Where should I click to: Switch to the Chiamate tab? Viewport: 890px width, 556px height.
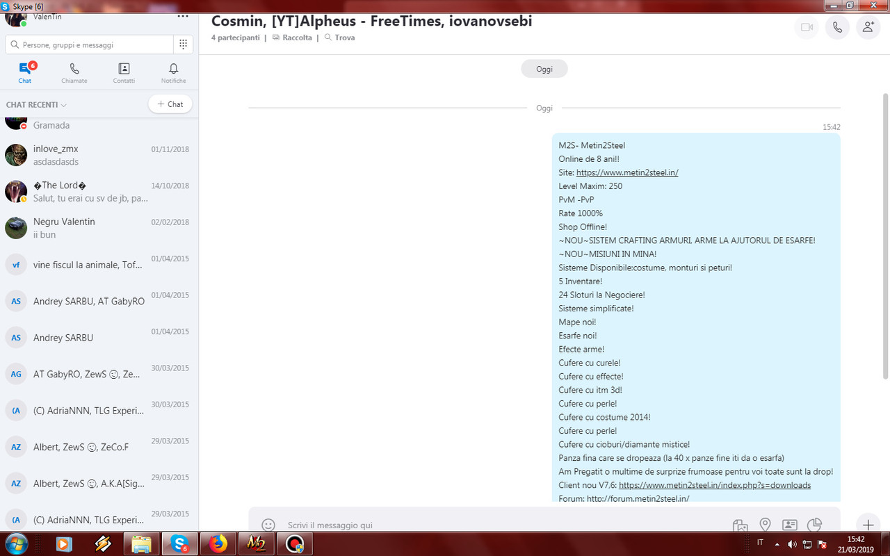click(74, 72)
